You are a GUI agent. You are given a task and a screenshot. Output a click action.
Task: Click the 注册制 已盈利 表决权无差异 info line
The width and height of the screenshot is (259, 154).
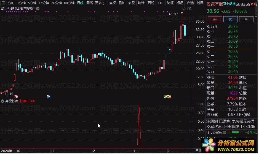231,121
